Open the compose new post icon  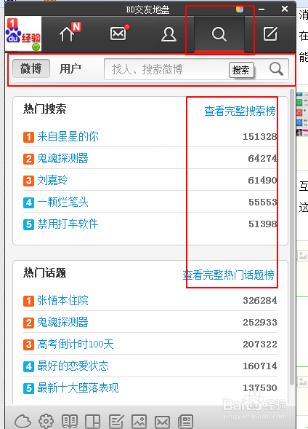(270, 34)
